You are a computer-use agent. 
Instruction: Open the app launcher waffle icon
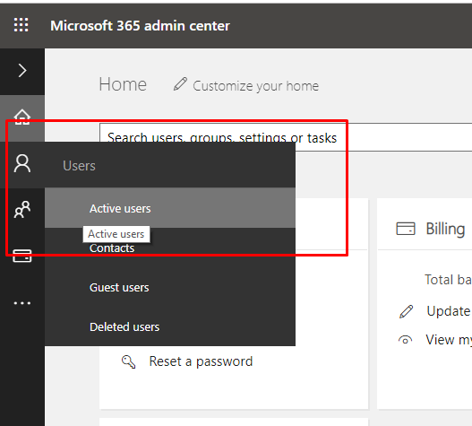pyautogui.click(x=21, y=25)
